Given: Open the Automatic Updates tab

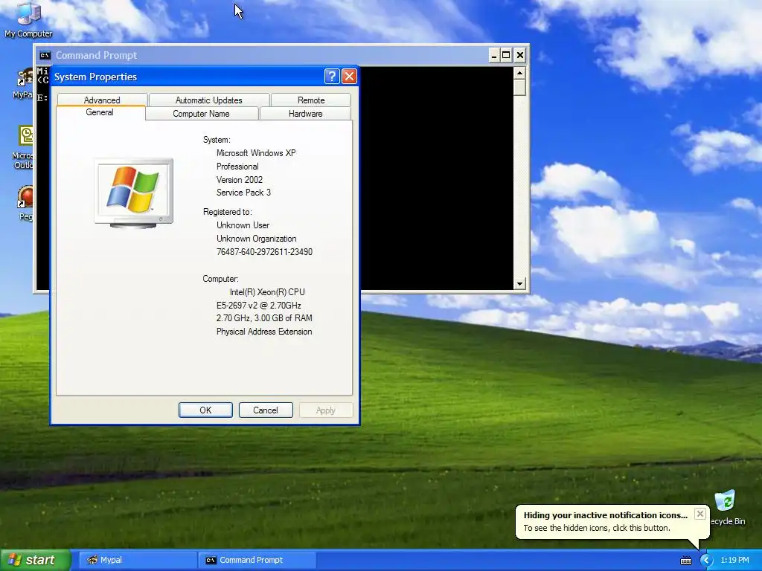Looking at the screenshot, I should 209,100.
